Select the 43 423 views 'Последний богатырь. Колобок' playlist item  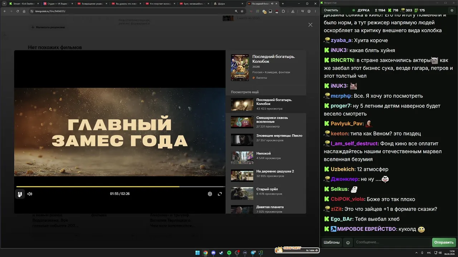[x=266, y=104]
